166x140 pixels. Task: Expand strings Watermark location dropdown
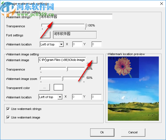(x=61, y=44)
